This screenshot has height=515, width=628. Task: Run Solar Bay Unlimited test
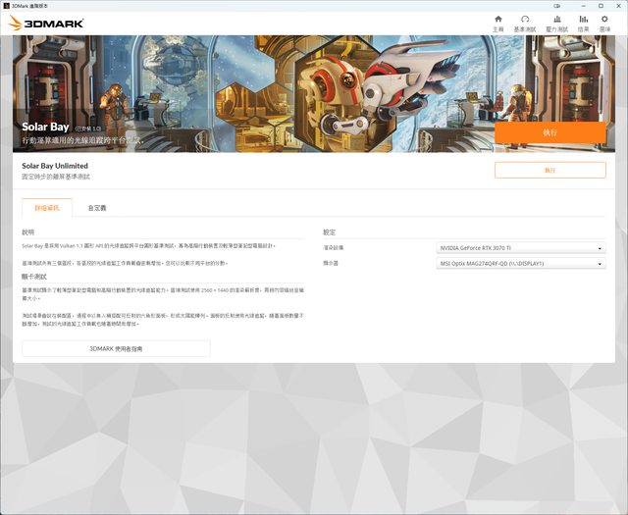549,170
